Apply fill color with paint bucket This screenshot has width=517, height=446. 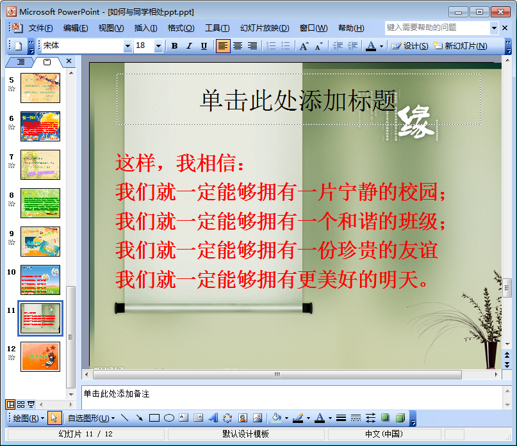tap(276, 418)
